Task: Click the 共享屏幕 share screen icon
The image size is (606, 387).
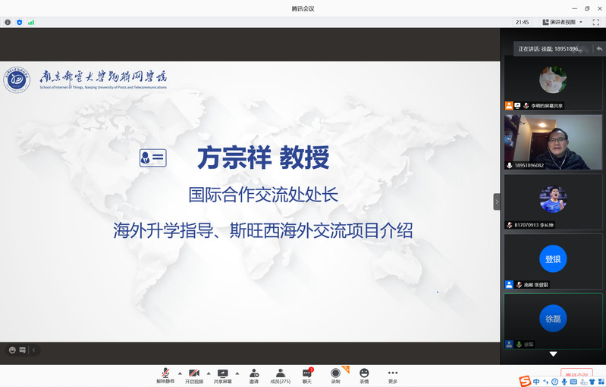Action: (223, 376)
